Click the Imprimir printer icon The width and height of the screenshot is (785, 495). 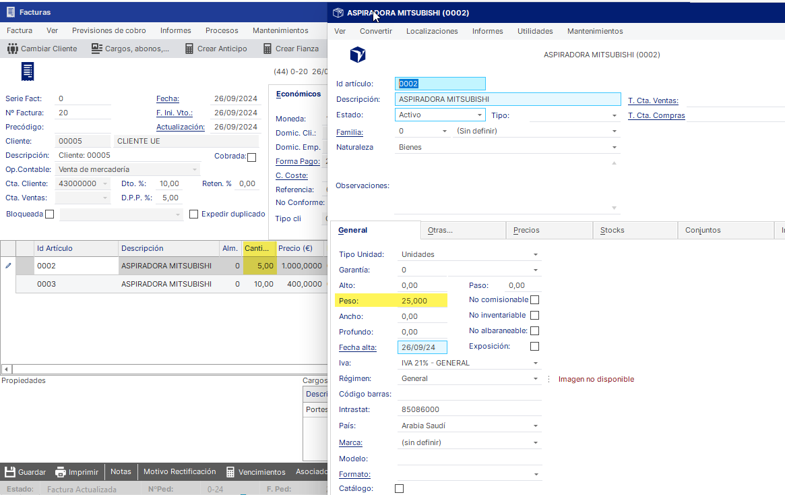(x=61, y=472)
